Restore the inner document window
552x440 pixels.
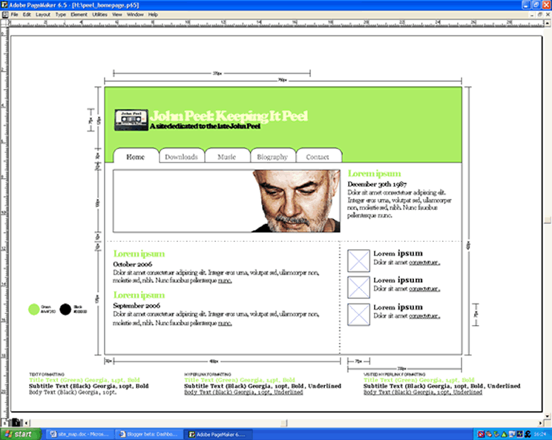[539, 14]
